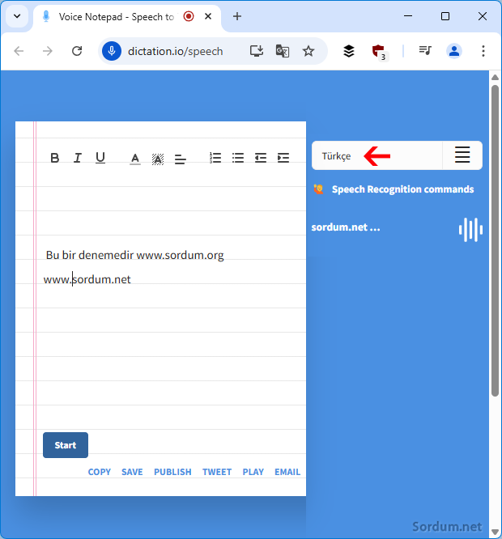The image size is (502, 539).
Task: Insert a bulleted list
Action: pos(238,158)
